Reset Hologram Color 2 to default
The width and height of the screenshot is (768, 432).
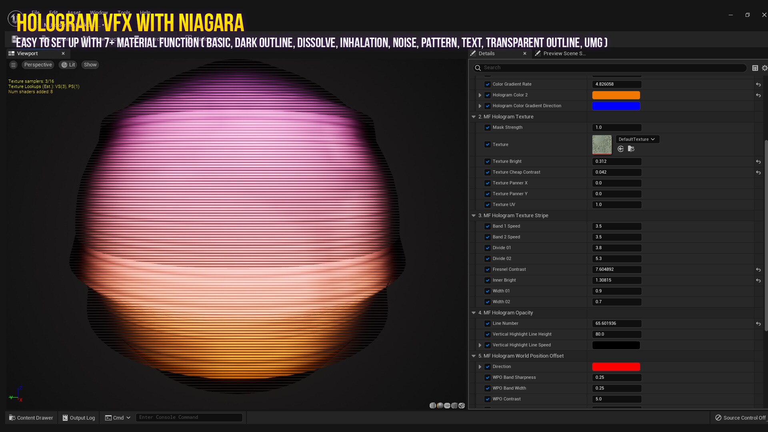click(x=758, y=95)
